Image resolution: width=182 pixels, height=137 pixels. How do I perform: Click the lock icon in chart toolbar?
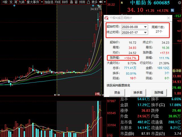click(88, 2)
